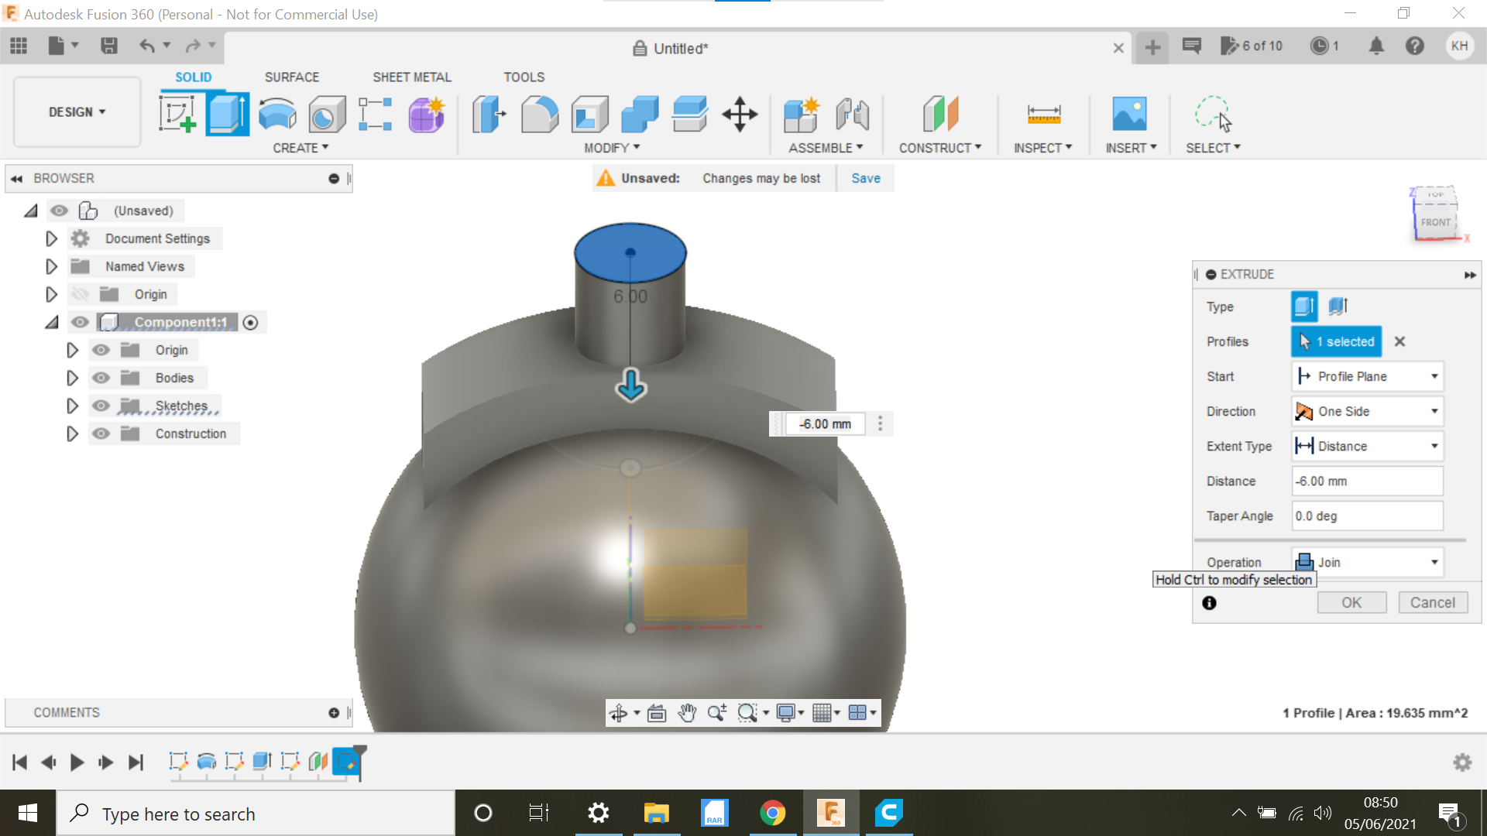Confirm the extrude with OK
The image size is (1487, 836).
point(1351,602)
